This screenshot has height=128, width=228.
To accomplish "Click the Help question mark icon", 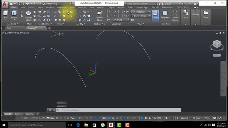I will (195, 4).
